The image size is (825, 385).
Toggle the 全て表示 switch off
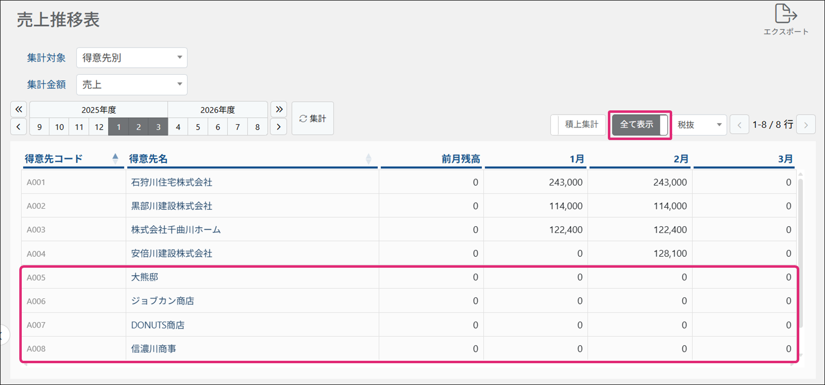640,125
